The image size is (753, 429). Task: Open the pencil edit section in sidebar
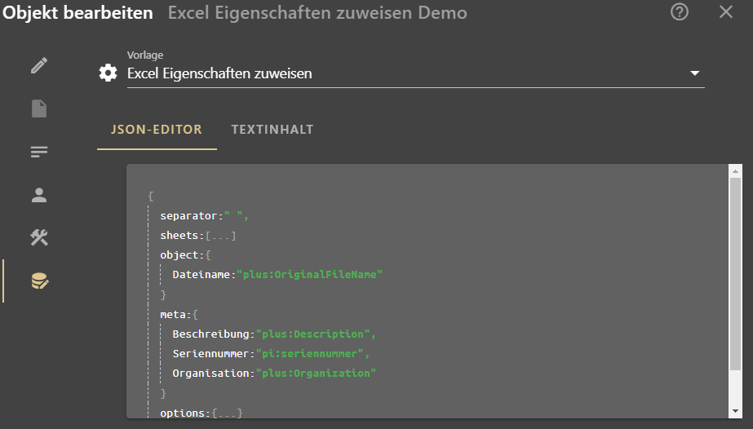point(39,65)
